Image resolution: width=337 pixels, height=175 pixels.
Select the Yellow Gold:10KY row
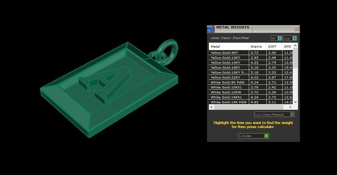[251, 58]
